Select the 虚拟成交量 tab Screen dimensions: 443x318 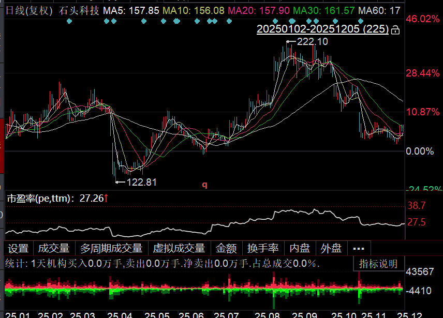click(x=179, y=248)
